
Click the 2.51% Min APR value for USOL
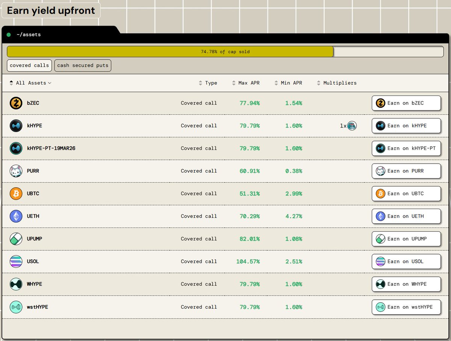point(294,261)
